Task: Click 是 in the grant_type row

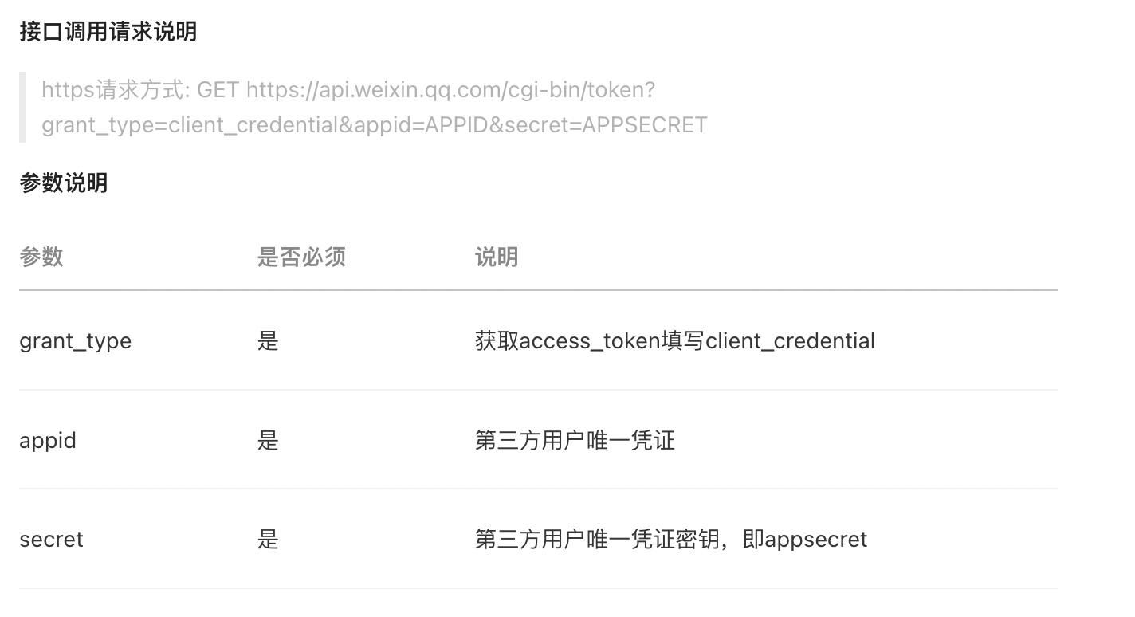Action: point(268,341)
